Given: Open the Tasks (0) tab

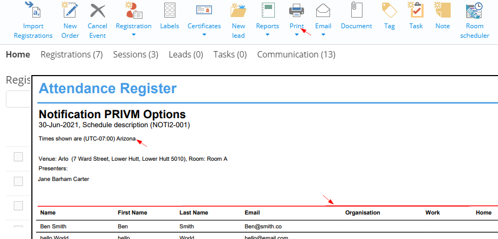Looking at the screenshot, I should (230, 54).
